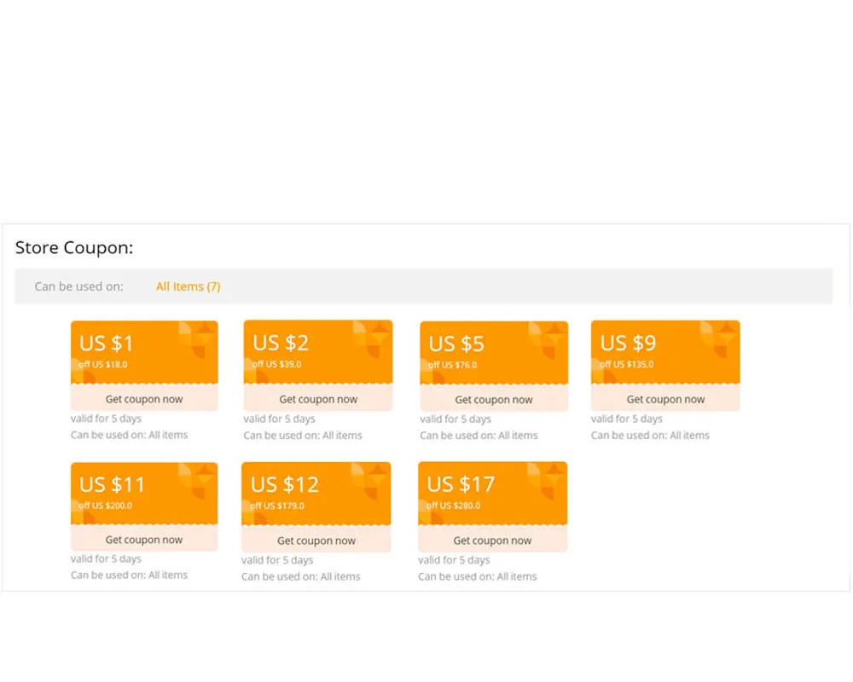Click 'Can be used on: All items' under $9 coupon
The height and width of the screenshot is (682, 853).
tap(650, 435)
